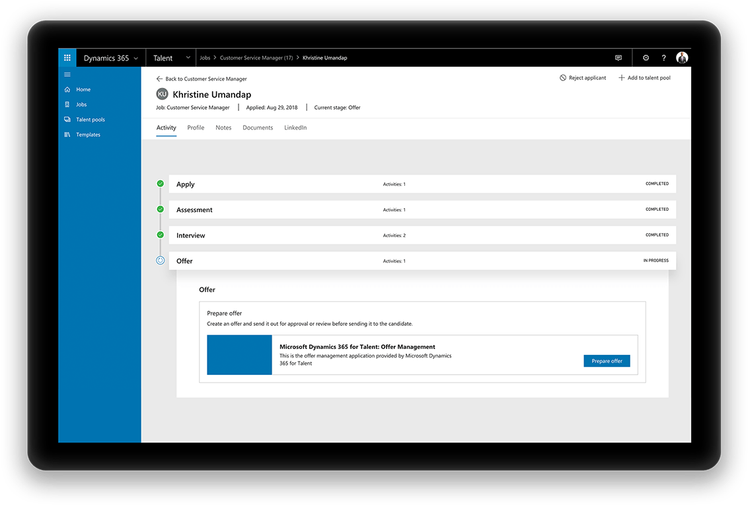
Task: Switch to the LinkedIn tab
Action: coord(295,128)
